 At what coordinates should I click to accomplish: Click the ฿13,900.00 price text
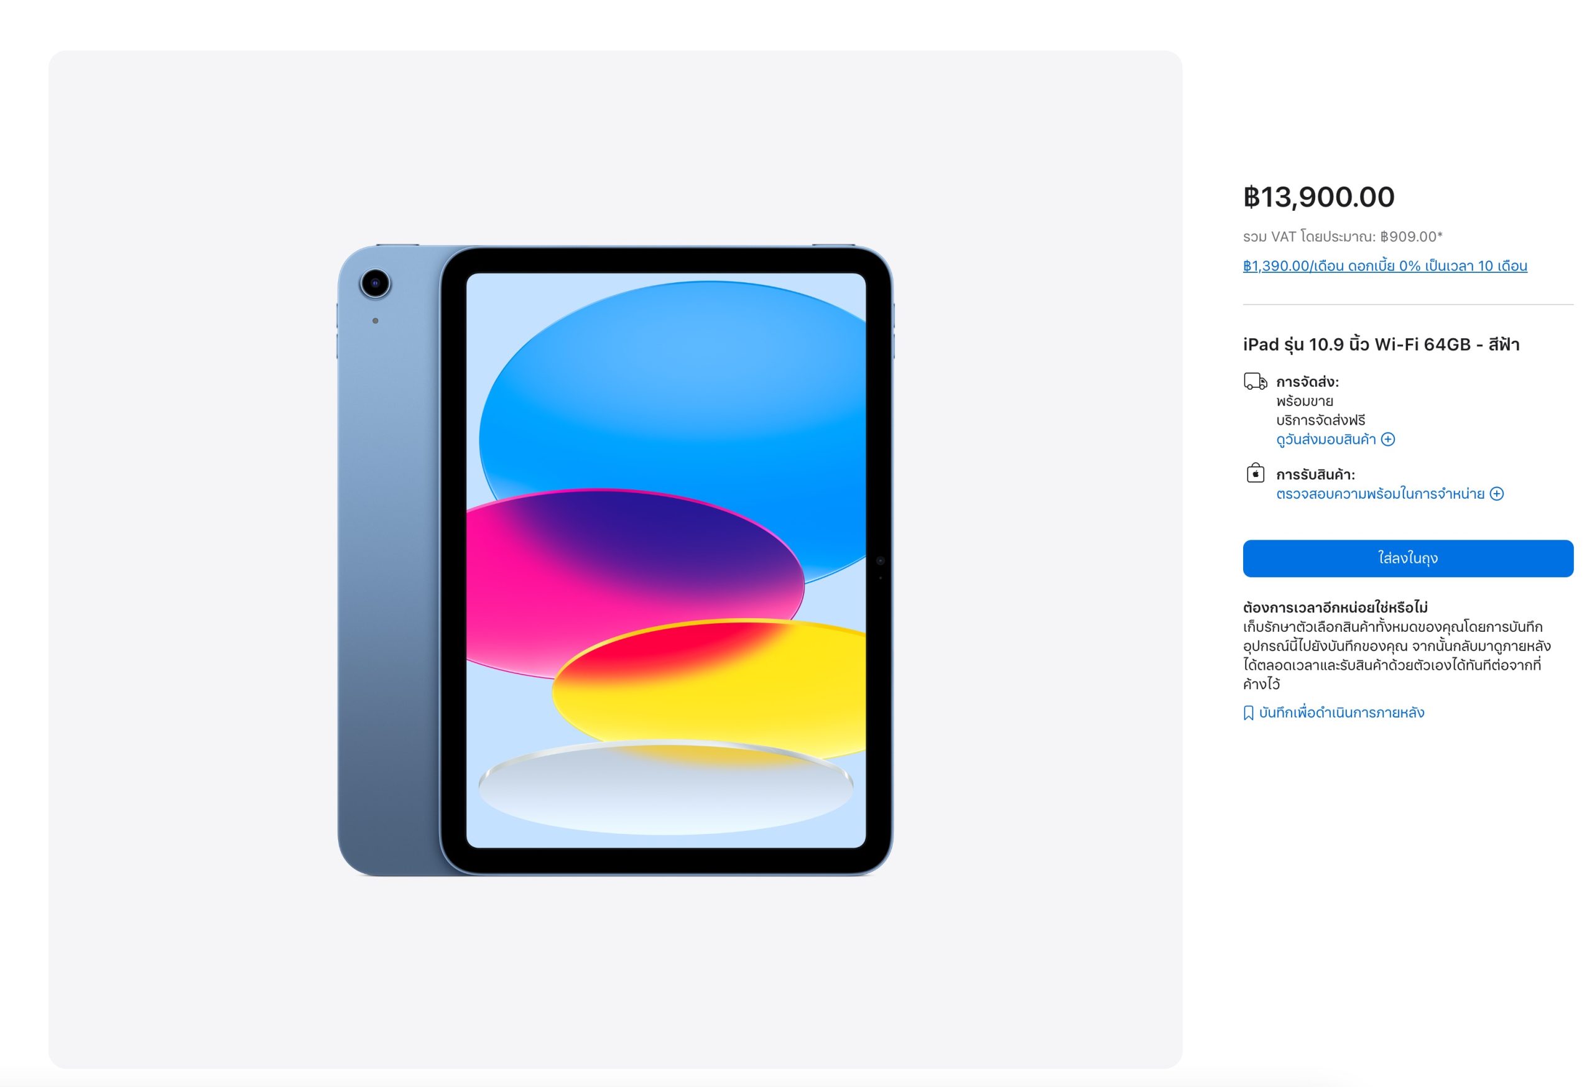(x=1318, y=197)
